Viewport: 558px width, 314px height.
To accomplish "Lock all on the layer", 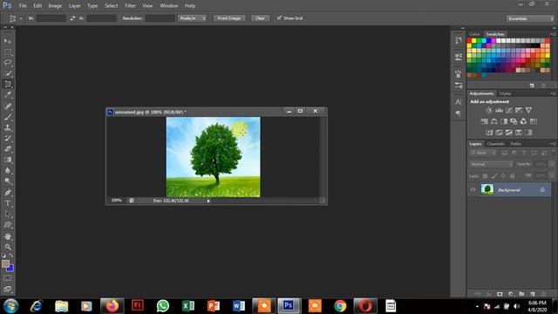I will click(x=512, y=176).
